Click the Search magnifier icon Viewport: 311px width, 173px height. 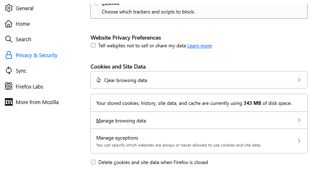point(9,40)
